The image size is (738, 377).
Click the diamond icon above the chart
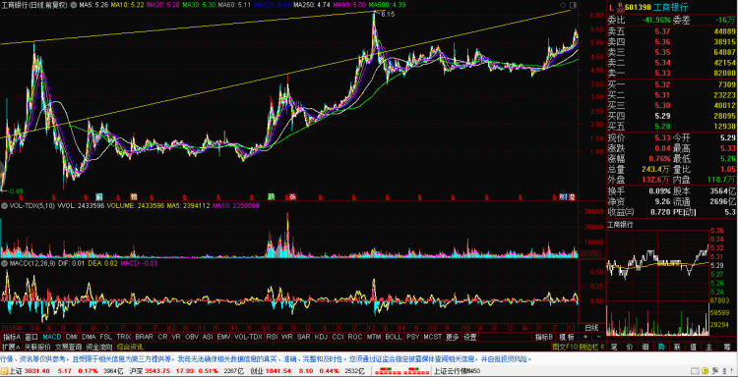pyautogui.click(x=564, y=5)
